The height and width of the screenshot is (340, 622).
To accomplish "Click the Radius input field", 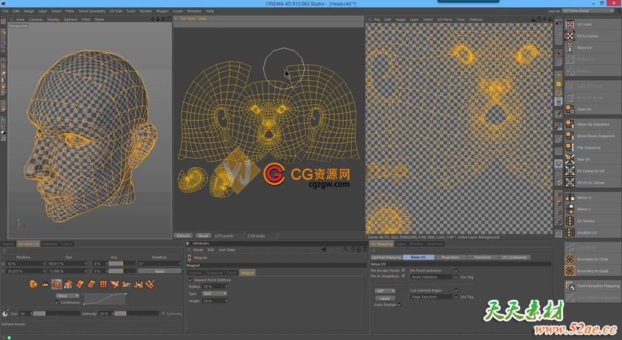I will [214, 286].
